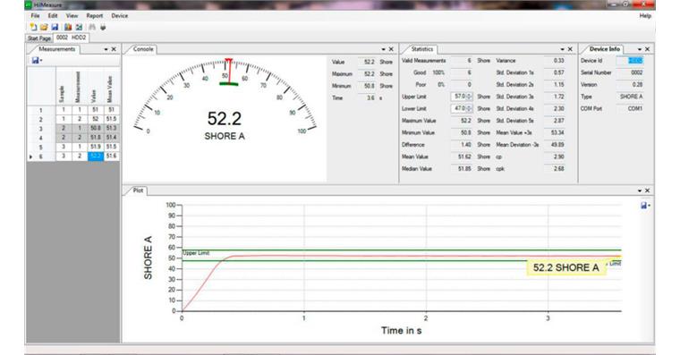Viewport: 680px width, 355px height.
Task: Click the highlighted Device Id field
Action: tap(630, 61)
